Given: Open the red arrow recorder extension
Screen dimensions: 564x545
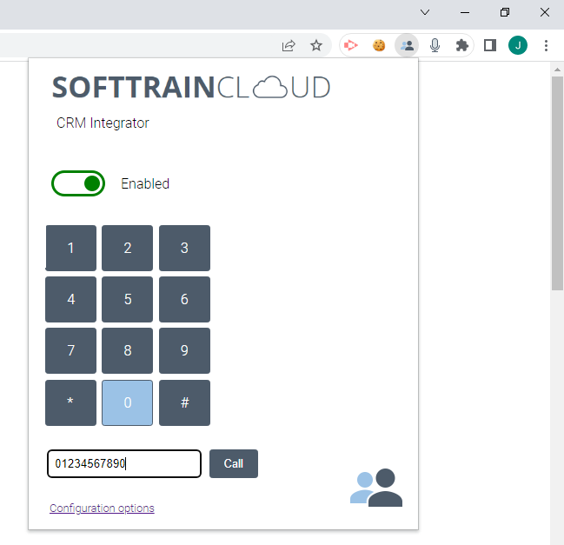Looking at the screenshot, I should tap(351, 46).
